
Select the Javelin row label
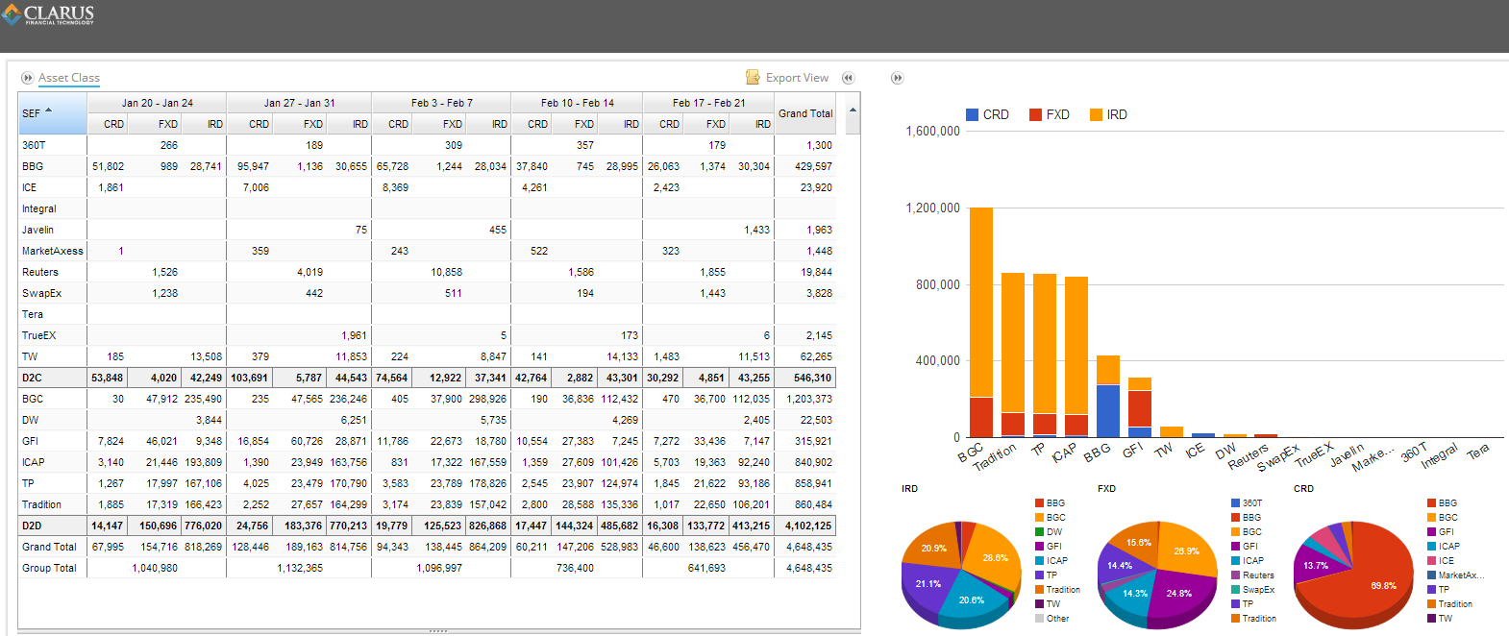point(37,230)
